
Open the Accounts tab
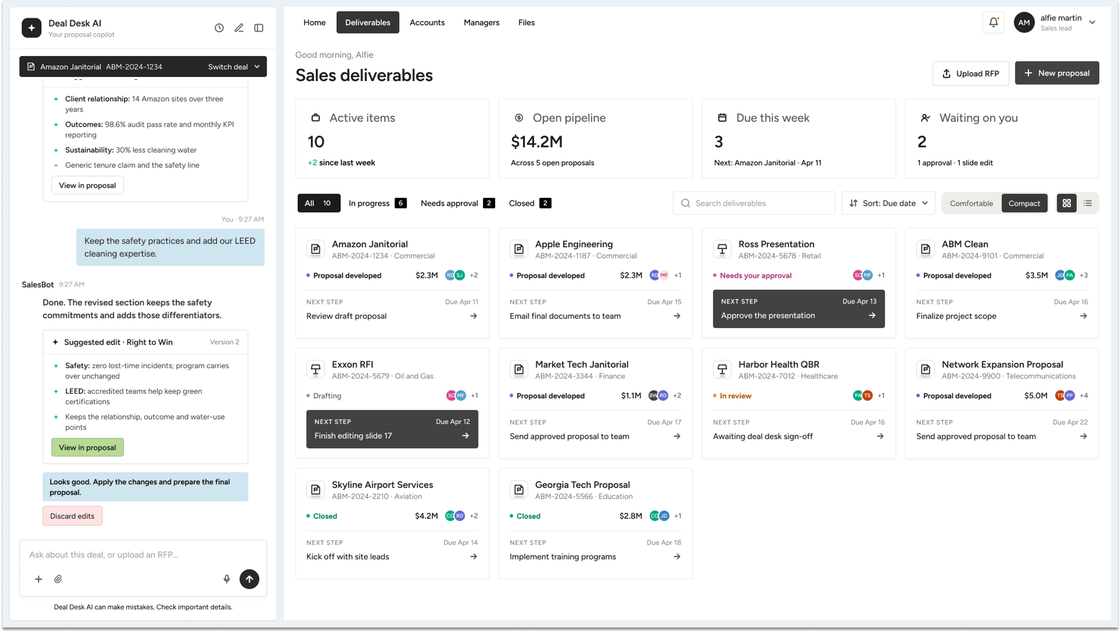(x=427, y=22)
